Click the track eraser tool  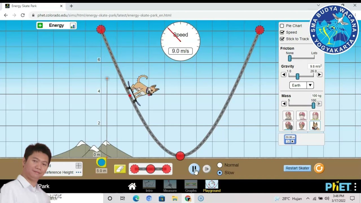(x=120, y=169)
